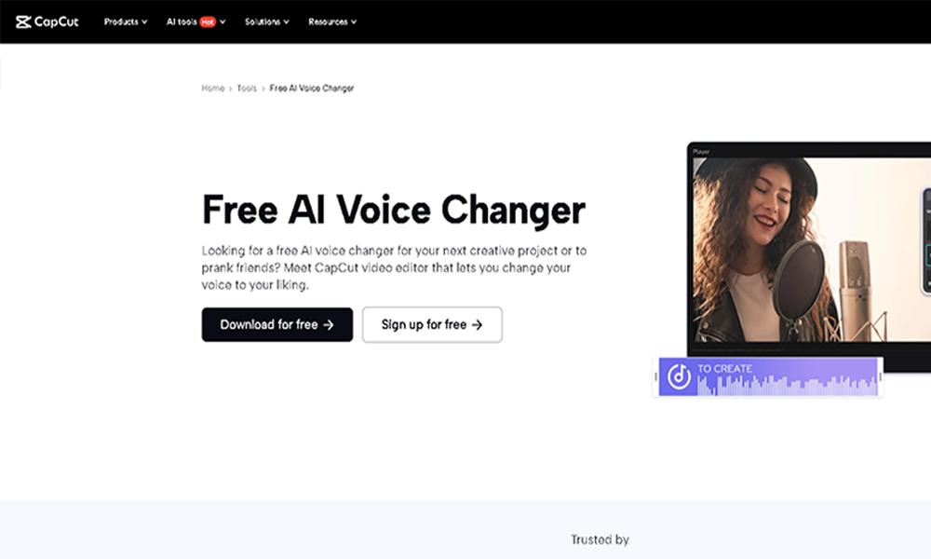Click the breadcrumb arrow after Home
This screenshot has width=931, height=559.
(230, 89)
